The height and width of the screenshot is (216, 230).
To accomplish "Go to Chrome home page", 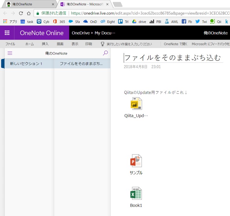I will (29, 13).
